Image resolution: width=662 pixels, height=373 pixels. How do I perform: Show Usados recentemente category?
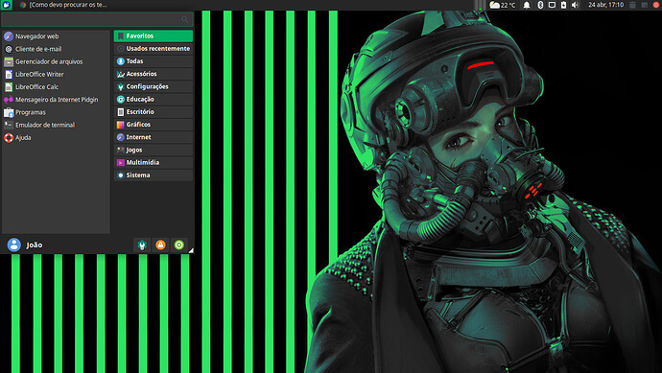pos(154,49)
